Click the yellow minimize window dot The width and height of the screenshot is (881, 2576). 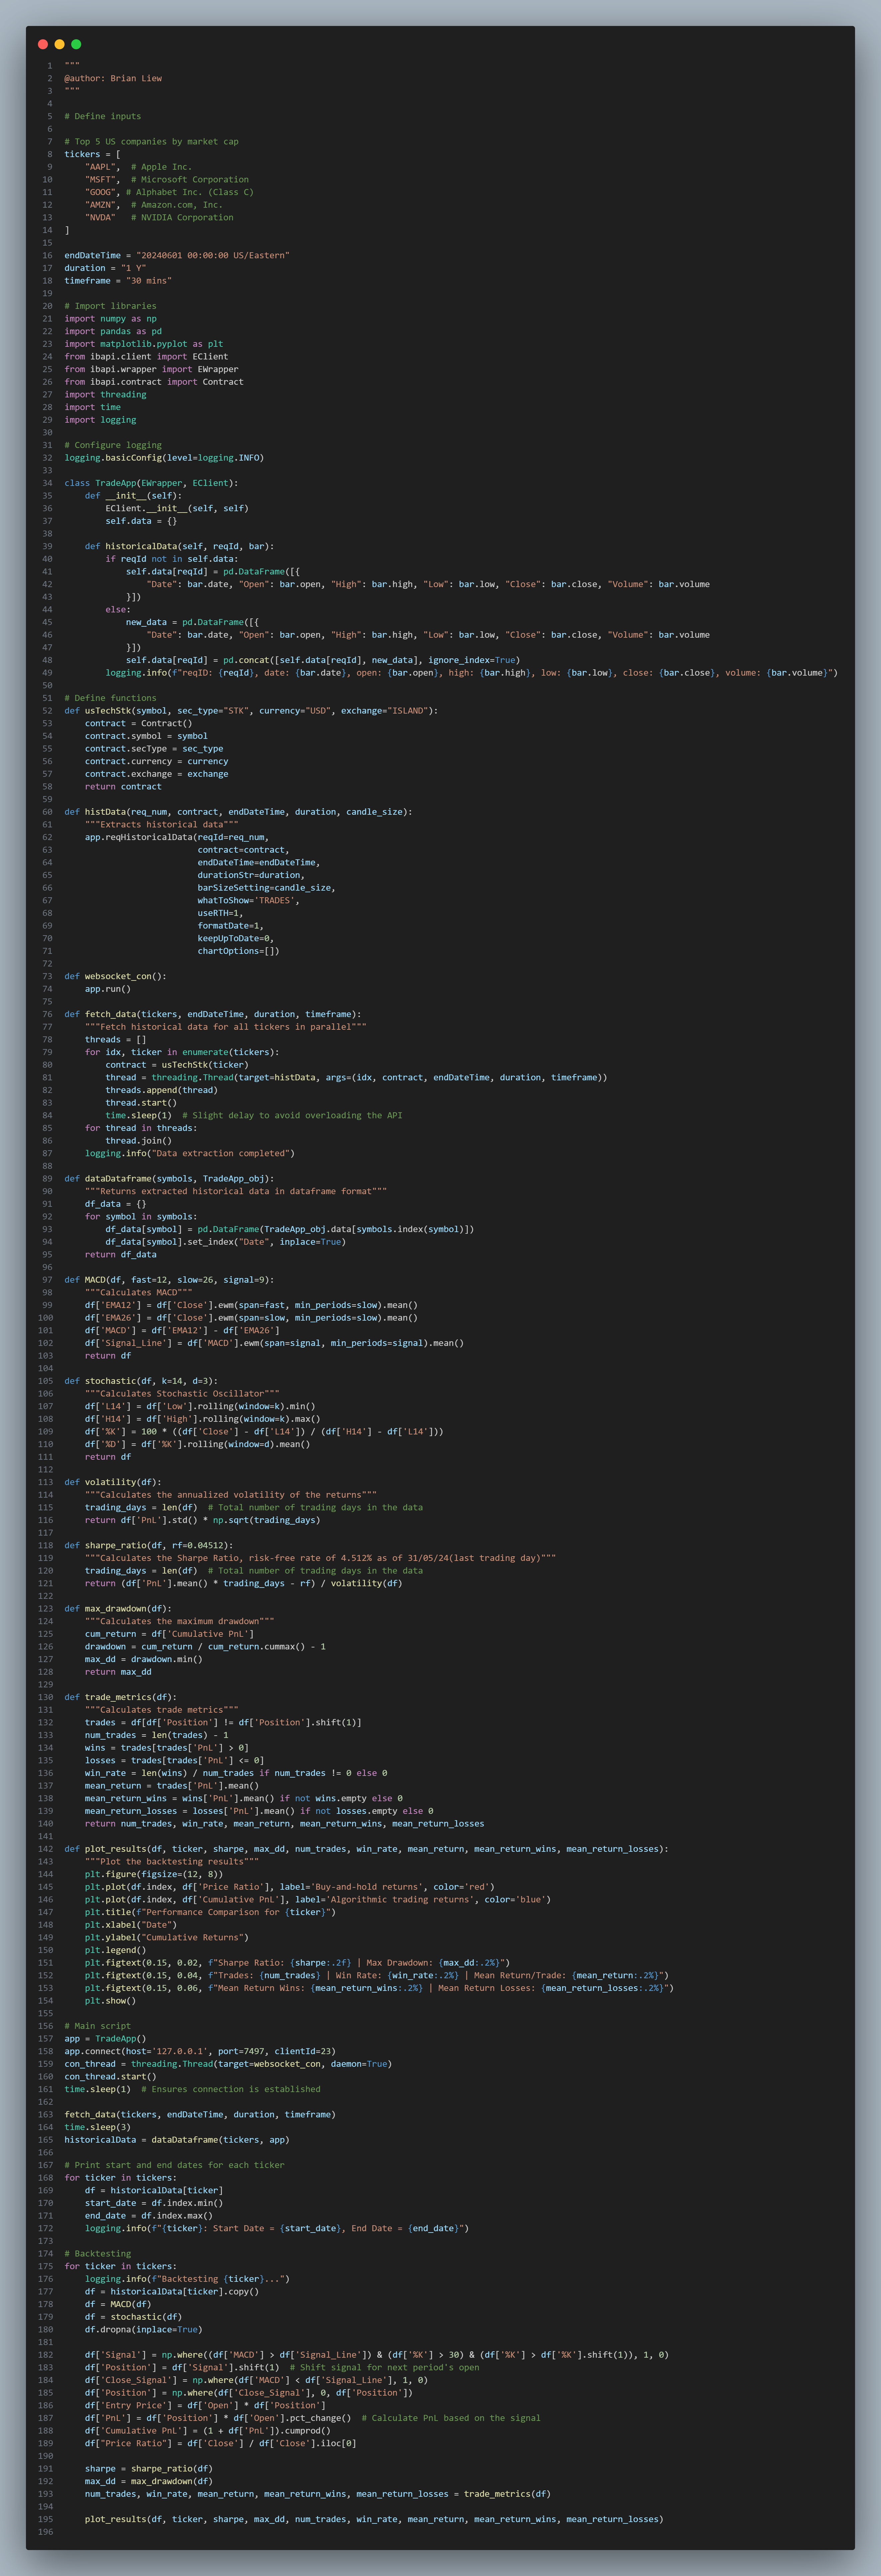pyautogui.click(x=60, y=44)
